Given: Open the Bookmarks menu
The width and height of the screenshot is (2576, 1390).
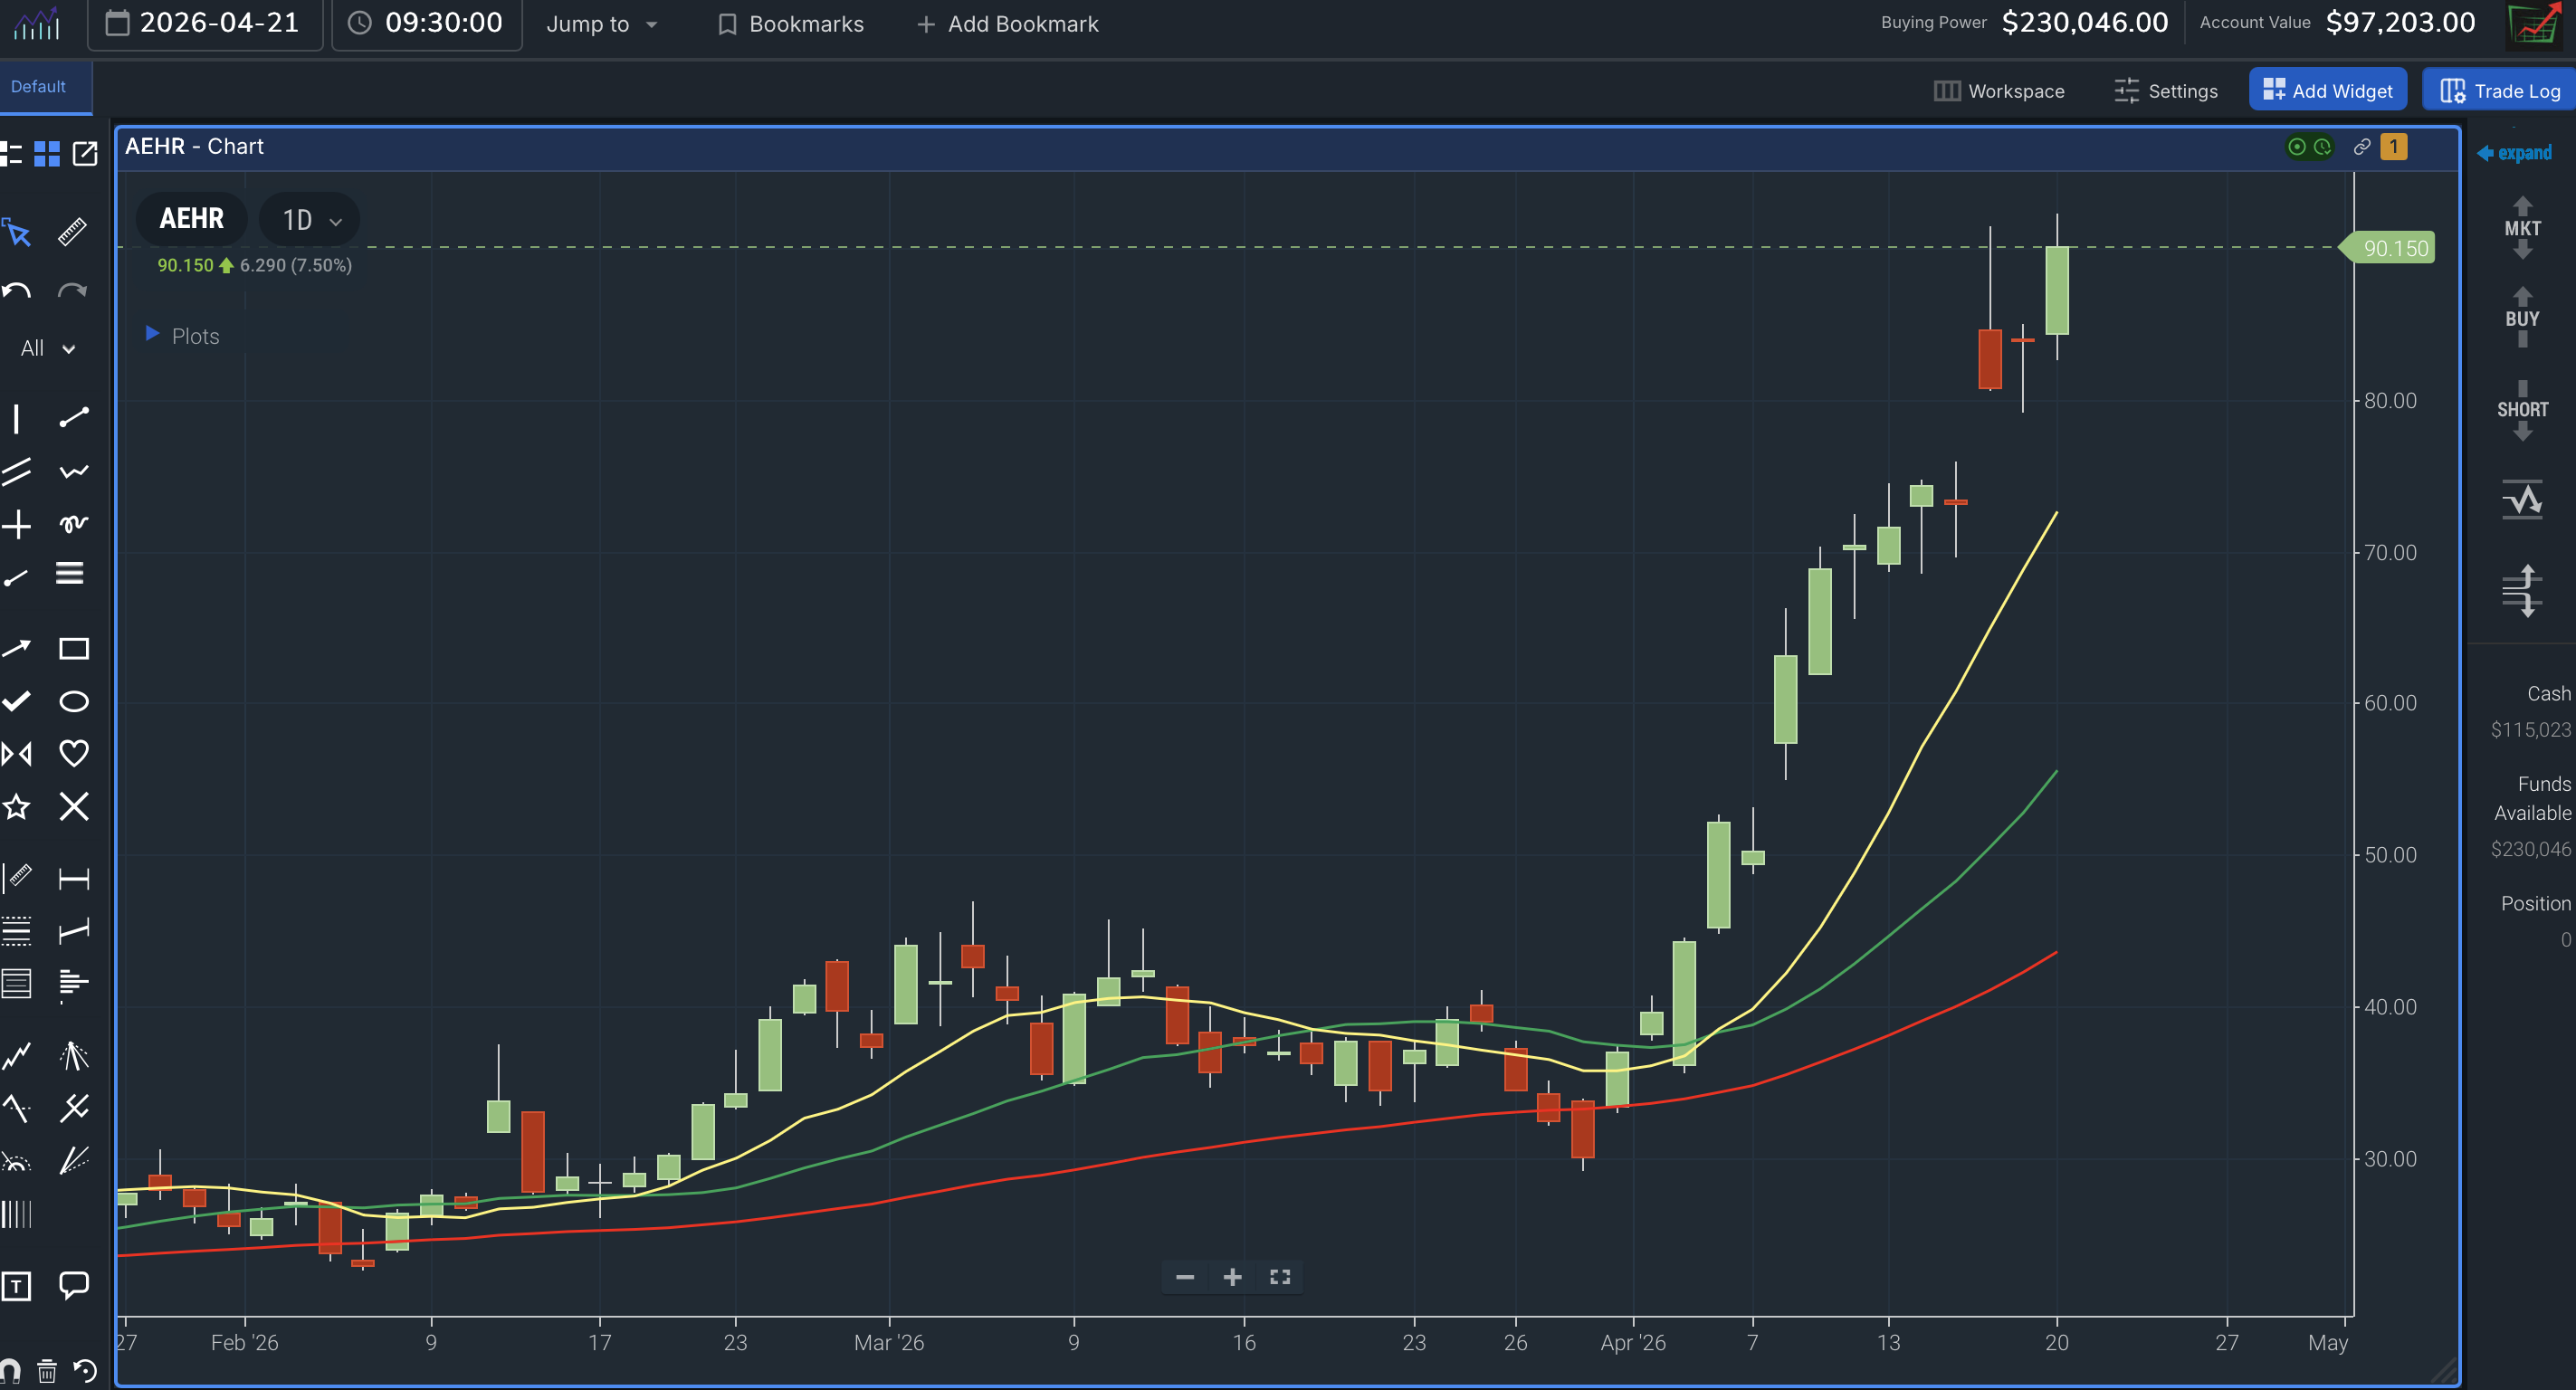Looking at the screenshot, I should click(x=790, y=24).
